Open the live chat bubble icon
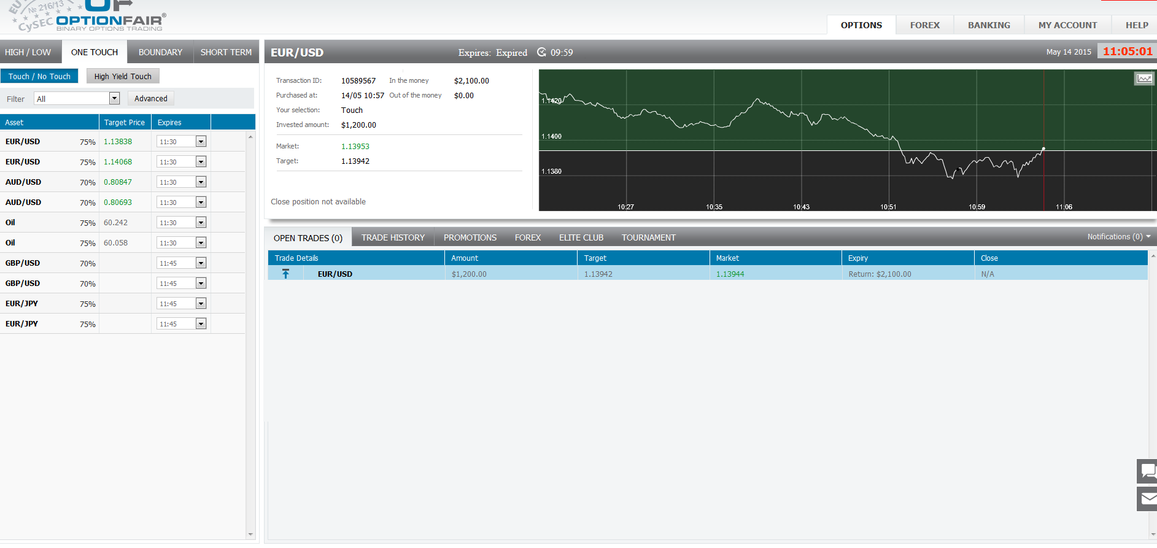 (1147, 471)
